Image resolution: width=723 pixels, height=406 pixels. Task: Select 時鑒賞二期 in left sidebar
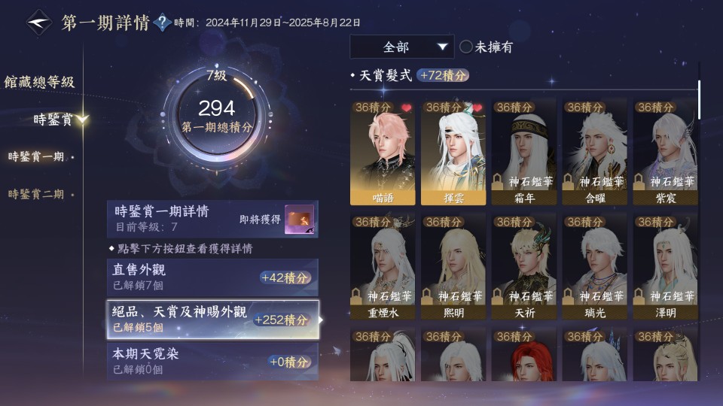point(36,194)
